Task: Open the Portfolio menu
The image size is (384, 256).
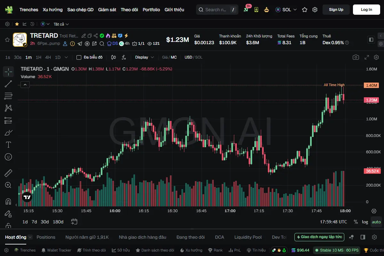Action: coord(151,10)
